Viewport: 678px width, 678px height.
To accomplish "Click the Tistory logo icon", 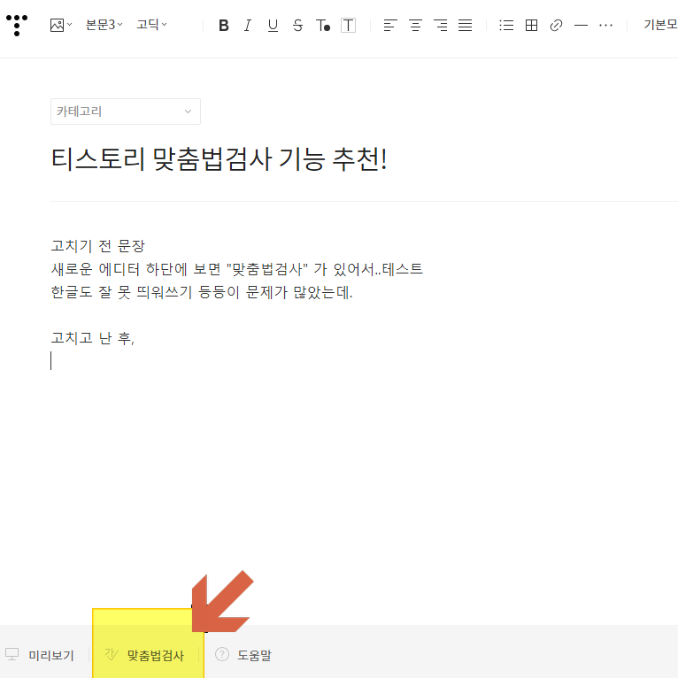I will pyautogui.click(x=17, y=25).
